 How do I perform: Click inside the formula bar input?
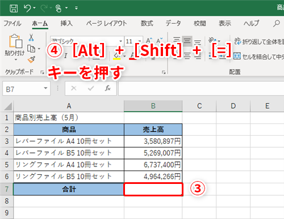pos(201,88)
